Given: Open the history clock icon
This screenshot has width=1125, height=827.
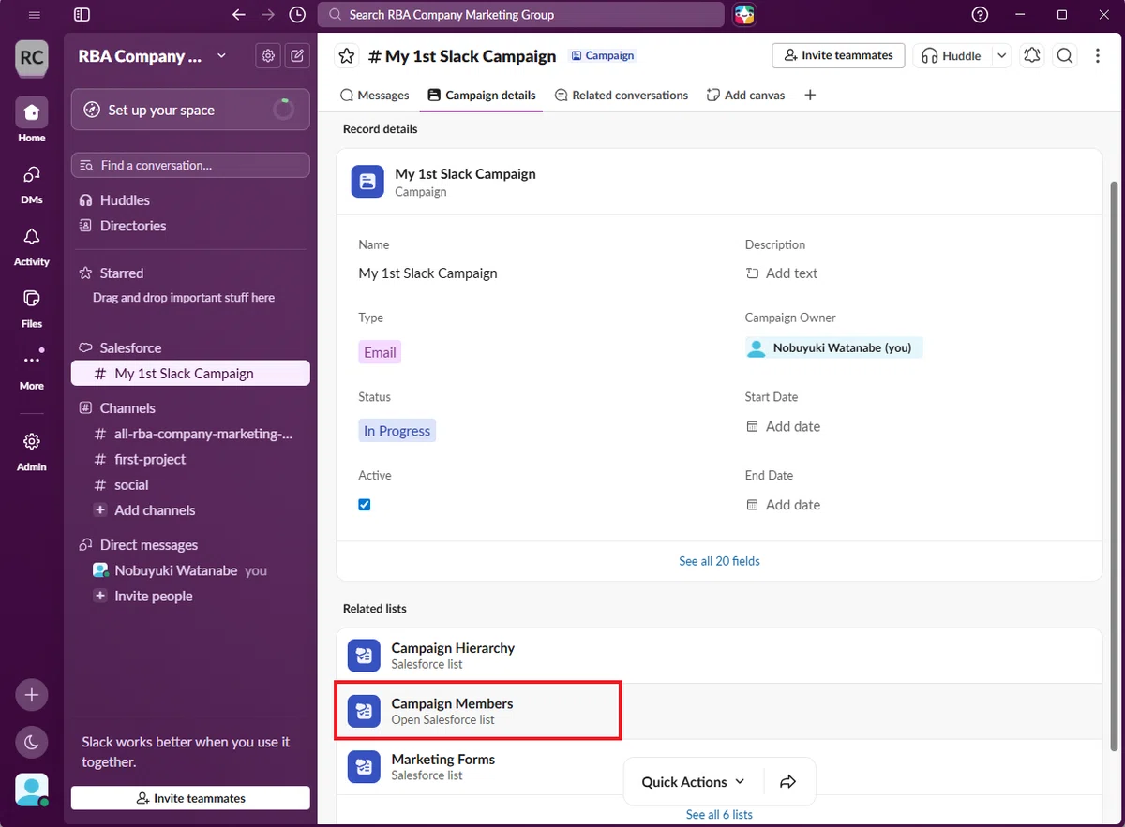Looking at the screenshot, I should pyautogui.click(x=297, y=15).
